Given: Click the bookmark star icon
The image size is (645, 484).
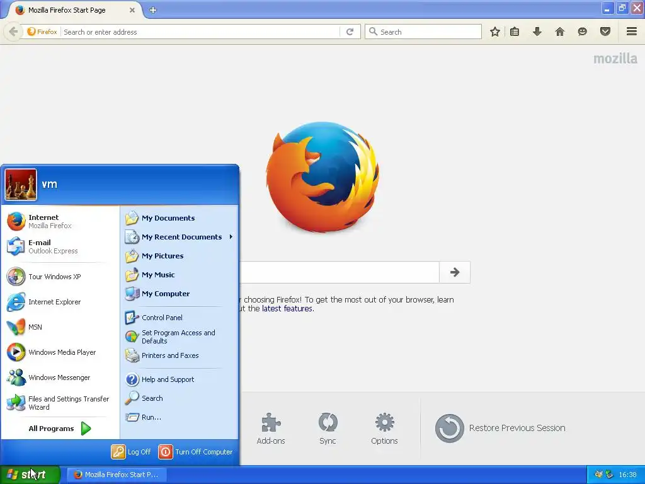Looking at the screenshot, I should pos(495,32).
